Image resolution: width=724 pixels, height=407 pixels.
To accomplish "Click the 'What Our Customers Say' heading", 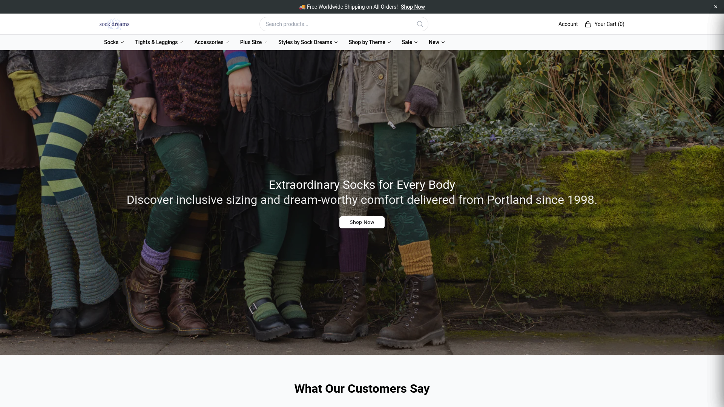I will pos(362,389).
